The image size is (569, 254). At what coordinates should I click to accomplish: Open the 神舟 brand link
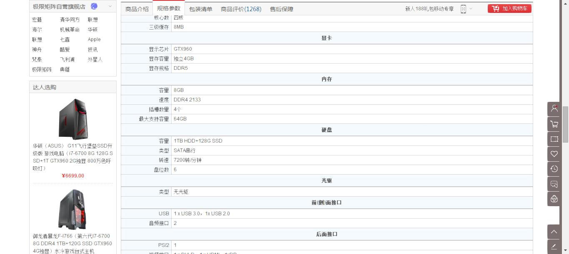point(37,49)
